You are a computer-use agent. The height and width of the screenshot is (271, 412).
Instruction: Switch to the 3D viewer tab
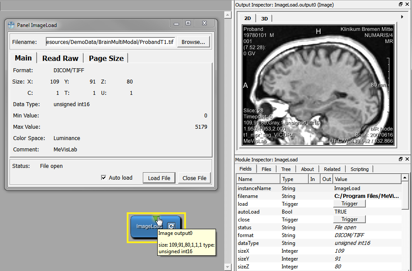(264, 18)
